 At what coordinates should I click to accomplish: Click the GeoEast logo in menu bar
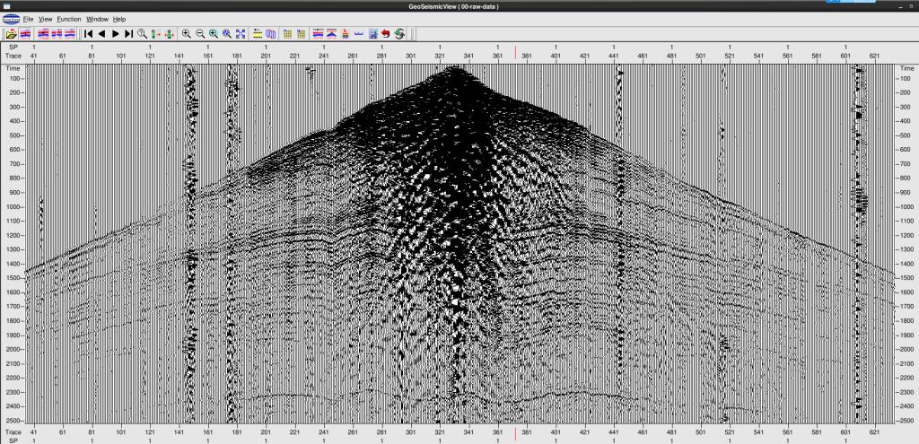pos(10,19)
